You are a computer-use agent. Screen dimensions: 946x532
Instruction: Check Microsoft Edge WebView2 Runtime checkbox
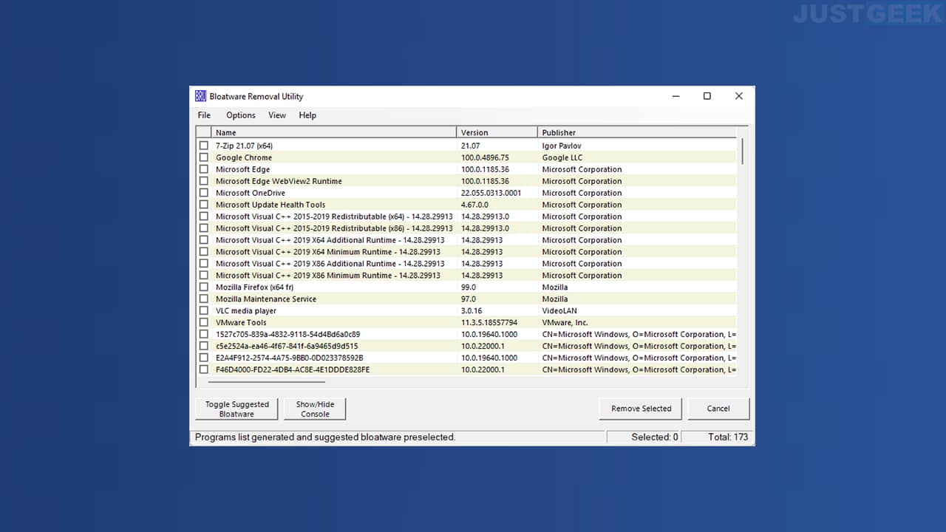pos(204,182)
